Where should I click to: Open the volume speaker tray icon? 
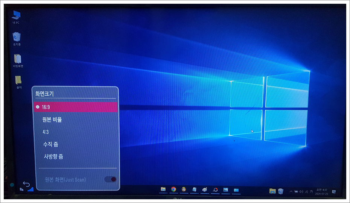click(301, 191)
